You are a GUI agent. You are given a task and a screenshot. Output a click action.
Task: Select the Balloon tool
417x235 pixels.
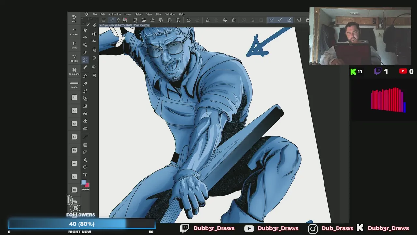click(85, 167)
